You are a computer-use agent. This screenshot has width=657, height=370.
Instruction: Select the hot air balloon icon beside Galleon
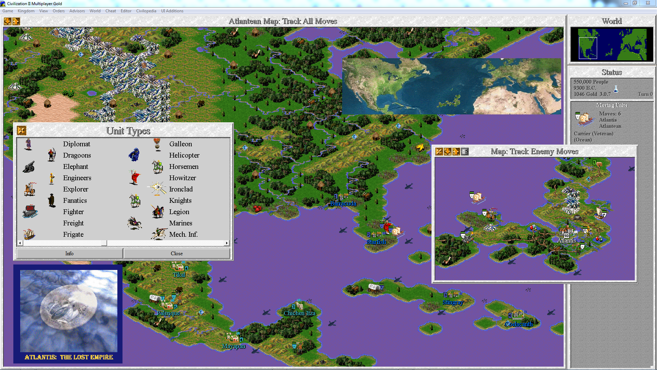157,144
